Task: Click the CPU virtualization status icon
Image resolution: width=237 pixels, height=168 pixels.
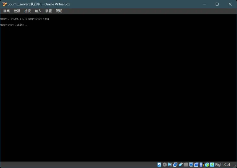Action: click(x=202, y=164)
